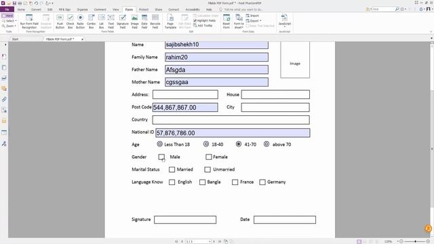Click Add Tooltip button
434x244 pixels.
(x=203, y=26)
